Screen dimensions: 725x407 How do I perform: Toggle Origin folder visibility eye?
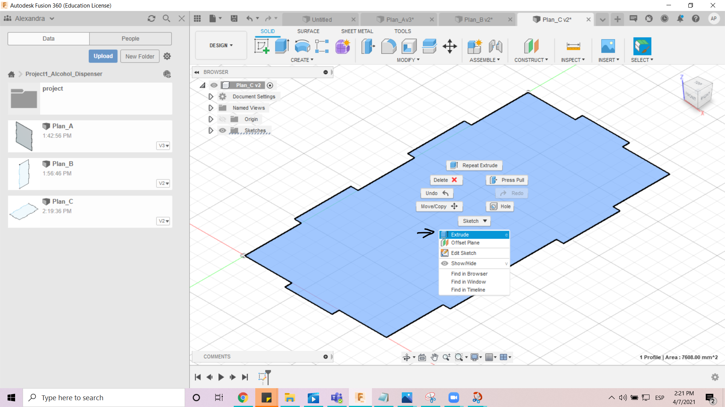coord(222,119)
